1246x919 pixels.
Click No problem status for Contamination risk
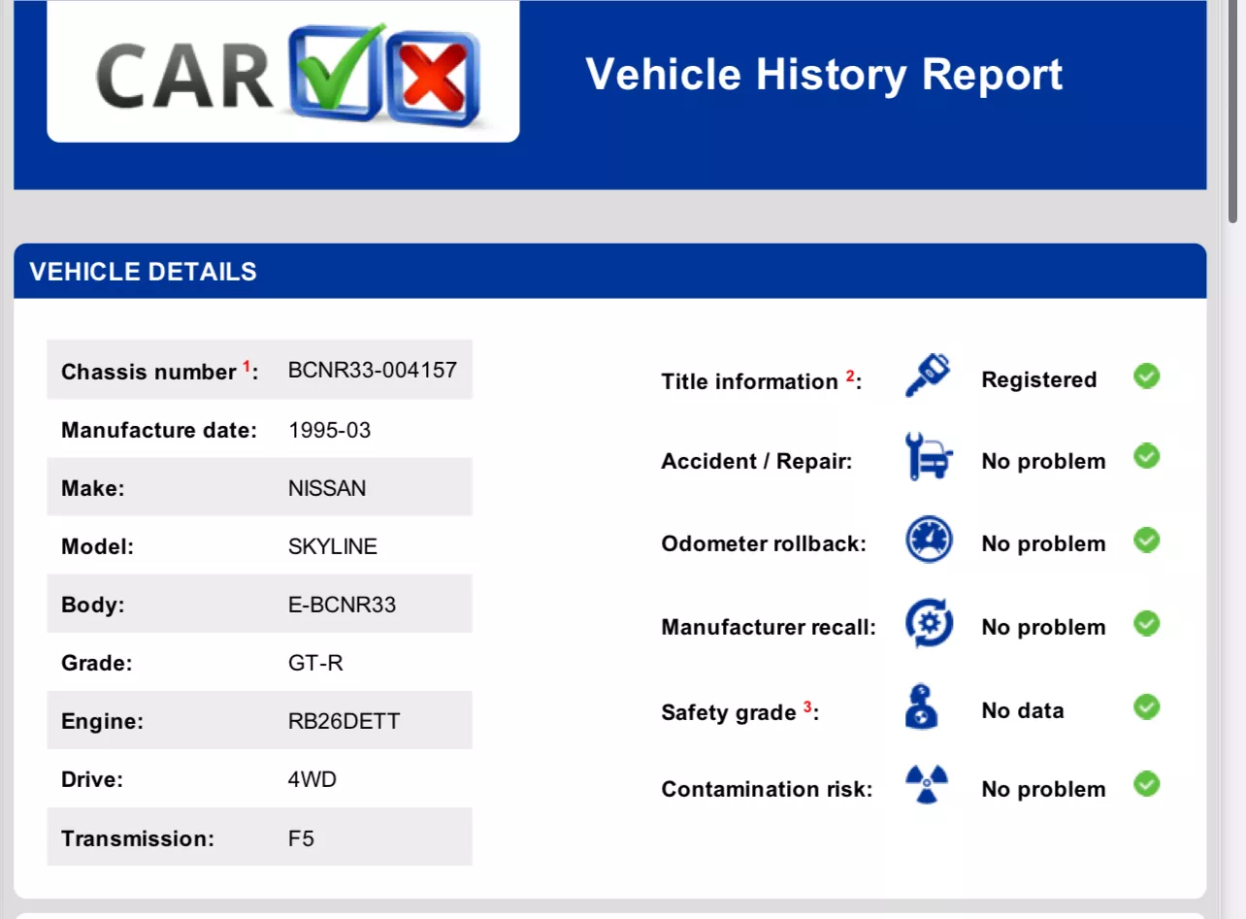(x=1043, y=789)
